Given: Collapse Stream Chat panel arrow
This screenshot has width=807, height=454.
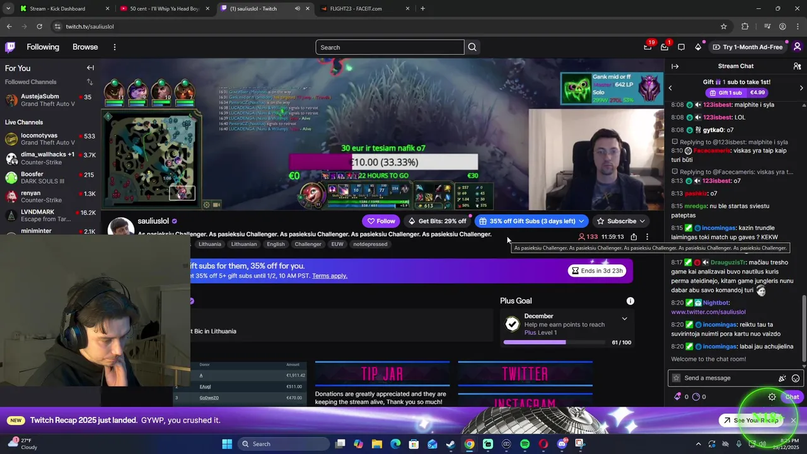Looking at the screenshot, I should click(x=675, y=66).
